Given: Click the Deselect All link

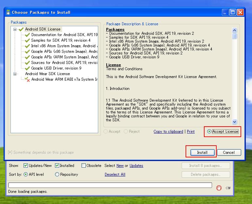Looking at the screenshot, I should click(x=115, y=174).
